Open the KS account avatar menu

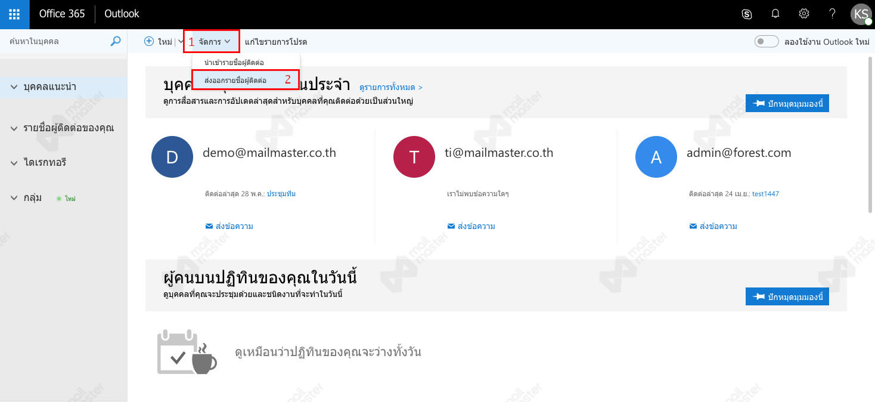(861, 14)
